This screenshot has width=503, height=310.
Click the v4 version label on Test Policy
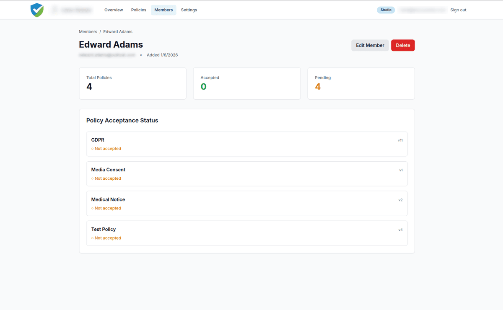click(x=401, y=230)
